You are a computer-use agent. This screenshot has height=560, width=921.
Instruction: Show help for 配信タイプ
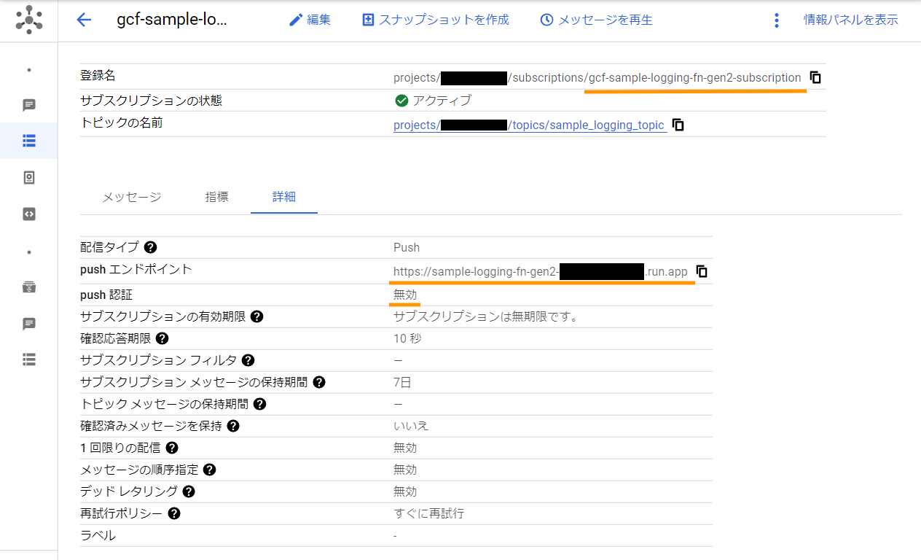151,247
